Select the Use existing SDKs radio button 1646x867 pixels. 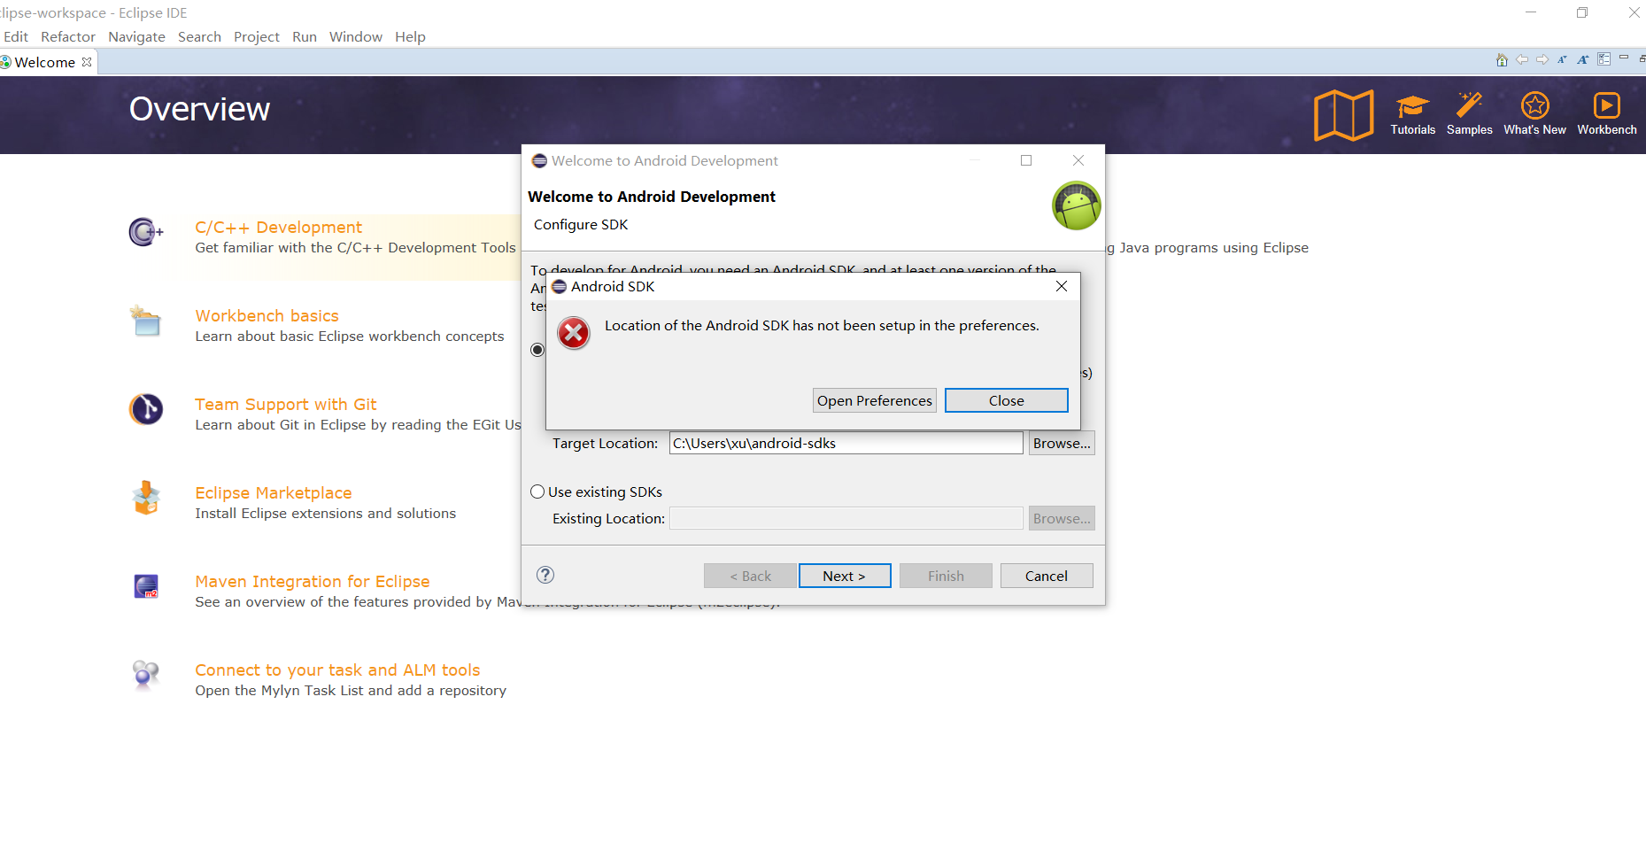click(x=537, y=492)
